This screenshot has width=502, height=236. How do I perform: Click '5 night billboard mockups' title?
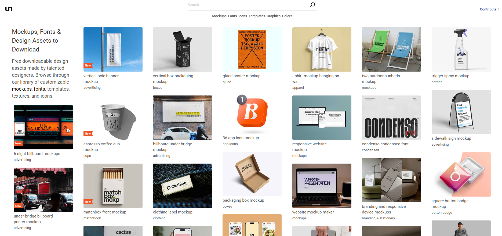[x=37, y=154]
